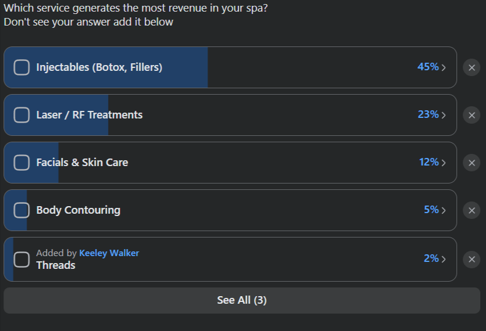Image resolution: width=486 pixels, height=331 pixels.
Task: Expand Laser / RF Treatments 23% voters
Action: click(x=444, y=115)
